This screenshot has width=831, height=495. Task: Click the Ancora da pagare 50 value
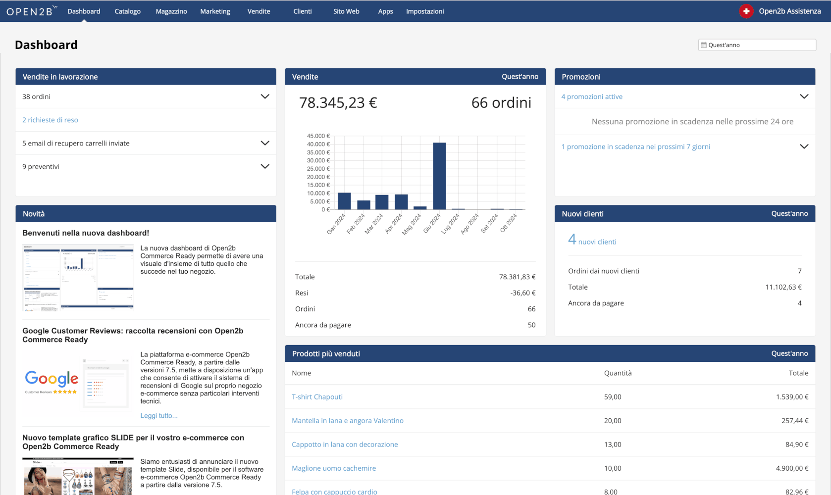click(x=531, y=325)
